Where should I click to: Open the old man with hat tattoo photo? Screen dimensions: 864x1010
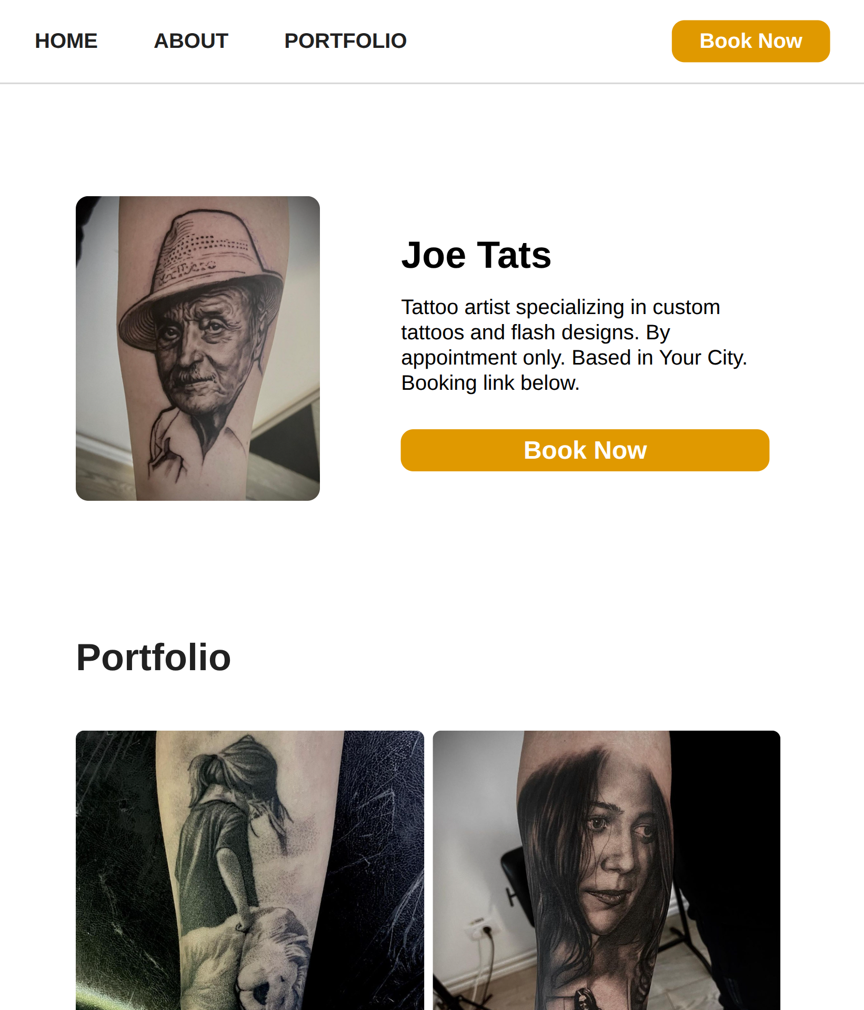click(198, 348)
